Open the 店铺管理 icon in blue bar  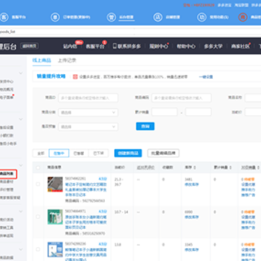pyautogui.click(x=158, y=17)
